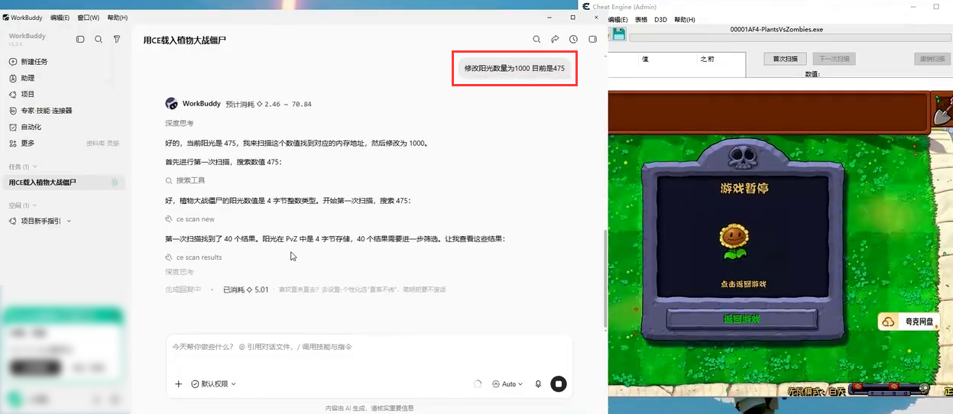Click the filter funnel icon in sidebar header
The width and height of the screenshot is (953, 414).
[x=117, y=39]
